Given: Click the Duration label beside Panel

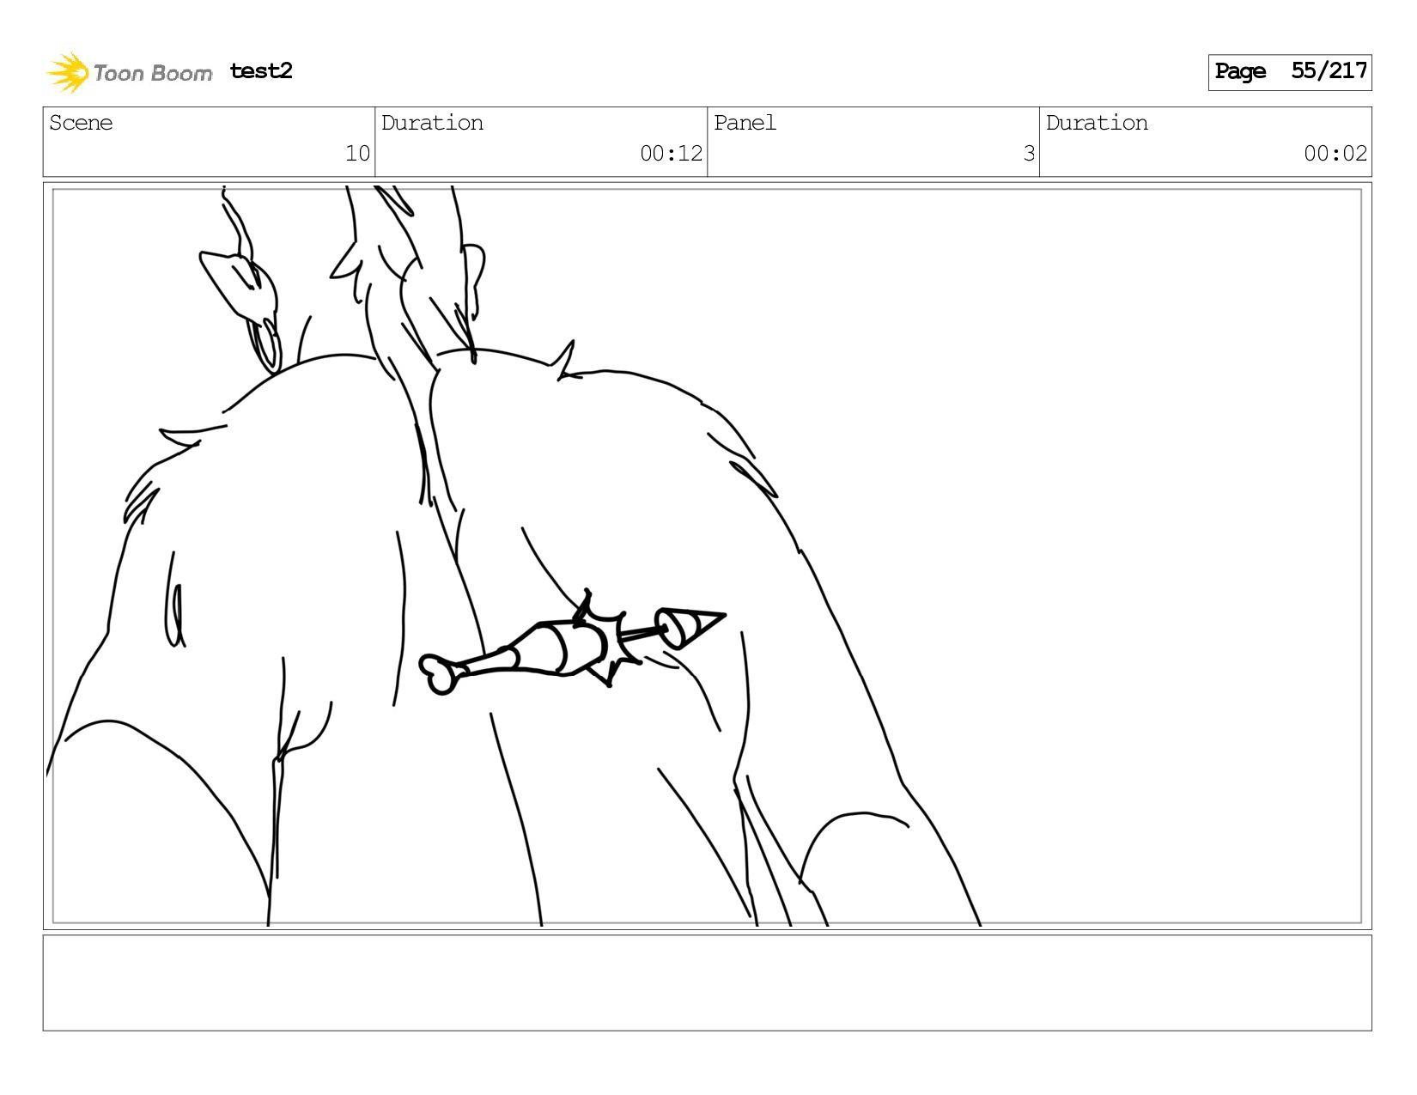Looking at the screenshot, I should (x=1097, y=123).
